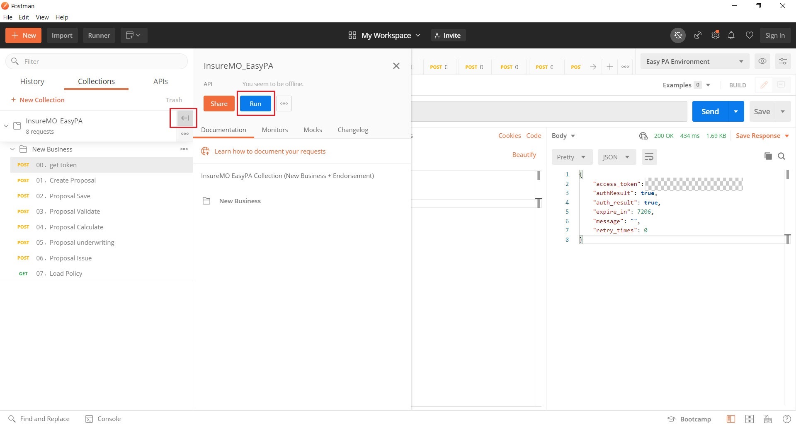Open the notifications bell

pos(731,36)
